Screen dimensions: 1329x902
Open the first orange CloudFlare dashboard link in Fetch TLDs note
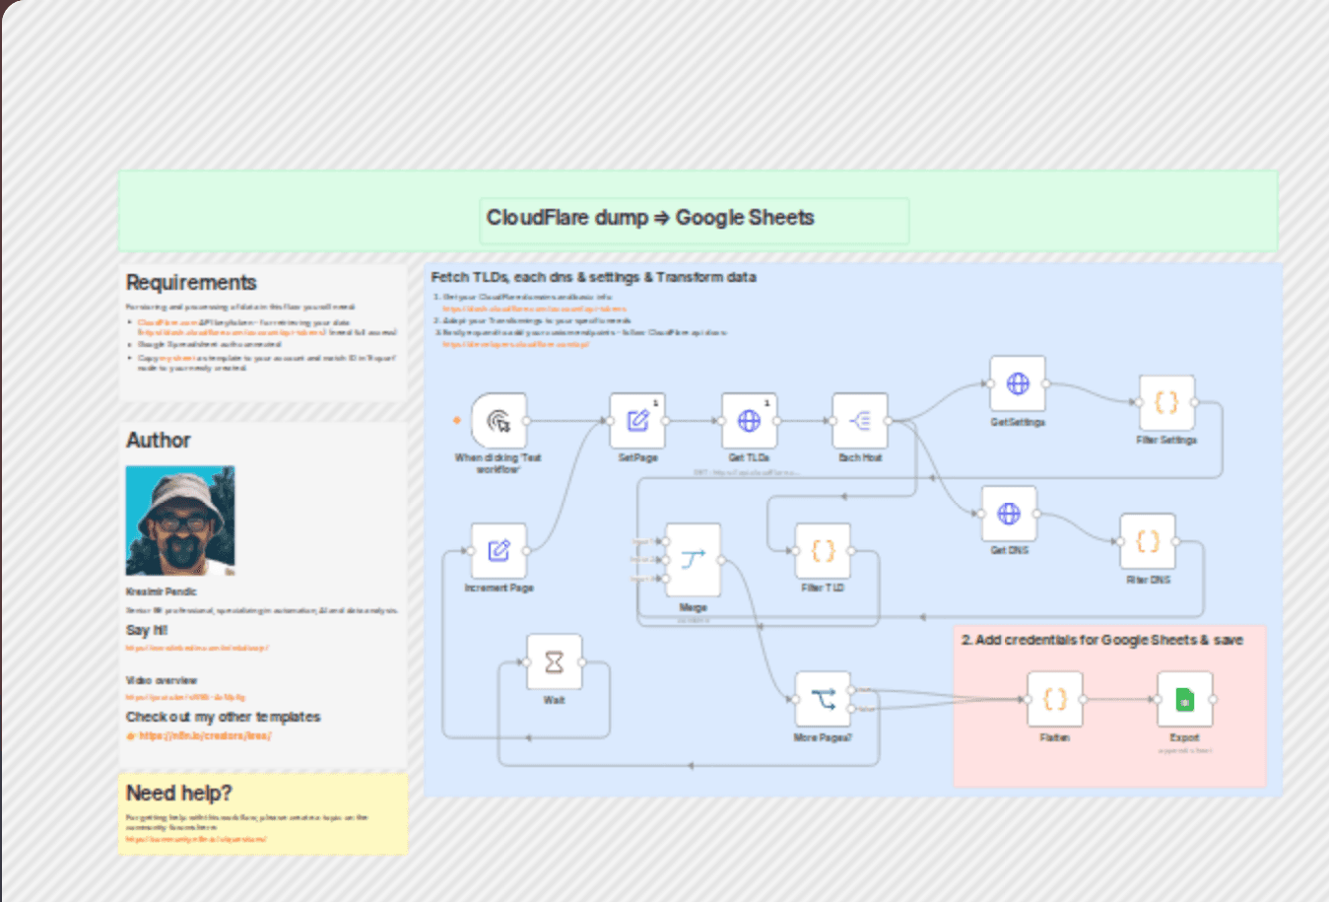pyautogui.click(x=535, y=309)
